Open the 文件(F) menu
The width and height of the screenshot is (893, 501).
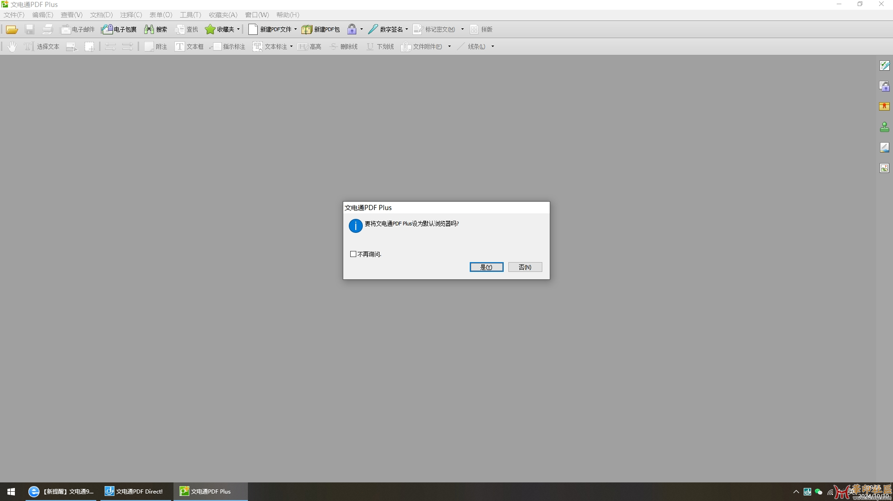pyautogui.click(x=14, y=15)
